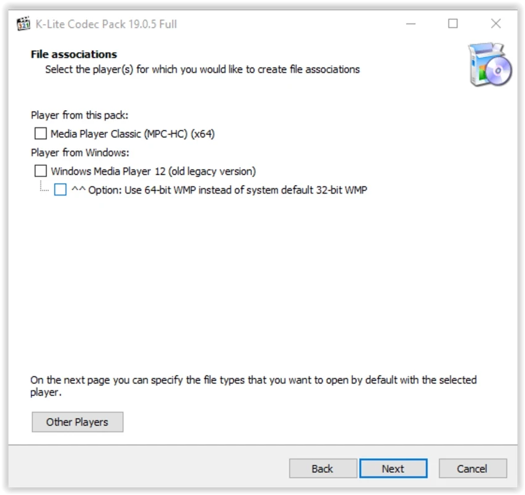The image size is (525, 495).
Task: Click the "Select the player(s)" subtitle text
Action: tap(202, 69)
